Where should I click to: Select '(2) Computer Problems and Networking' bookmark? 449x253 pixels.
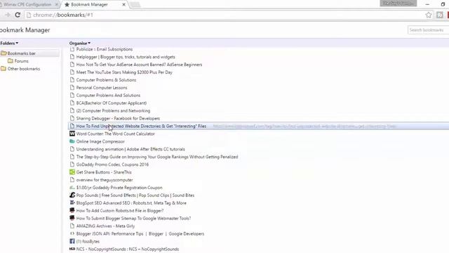point(113,111)
